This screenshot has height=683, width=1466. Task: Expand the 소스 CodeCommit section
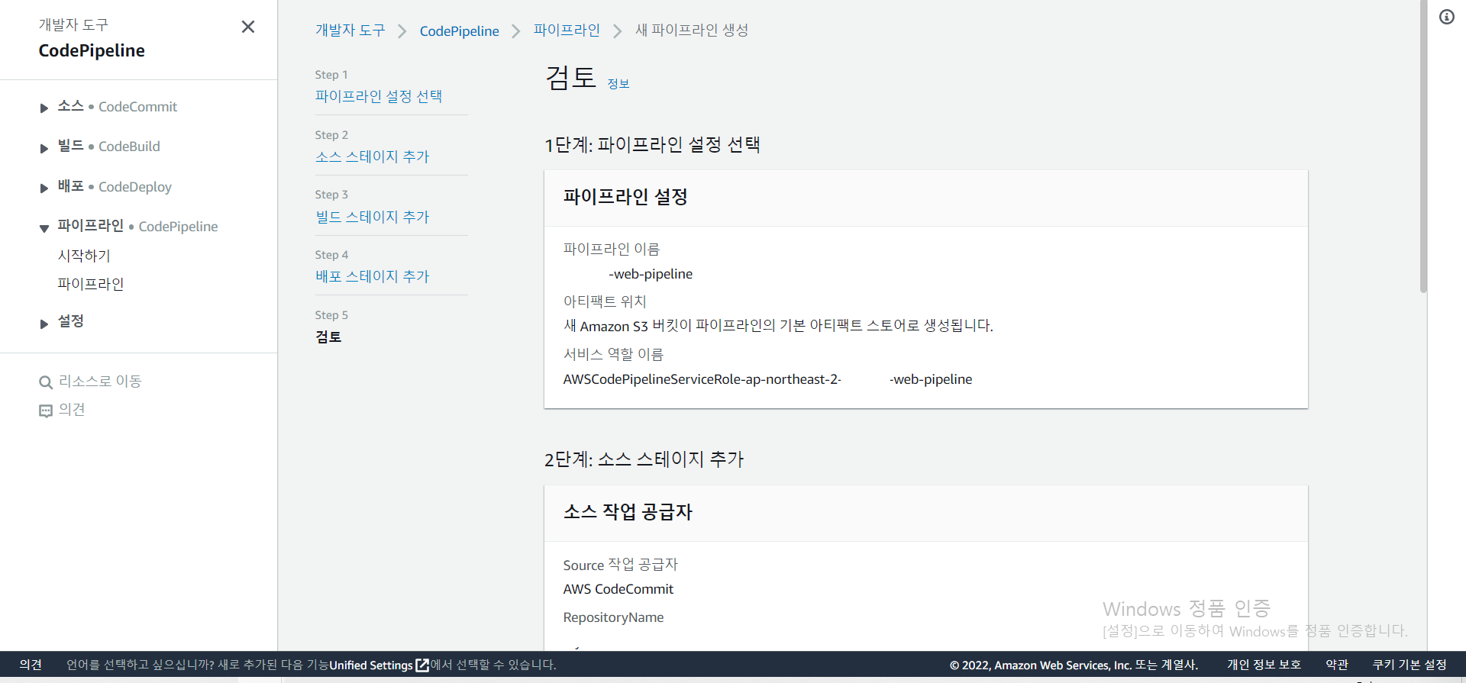(44, 108)
